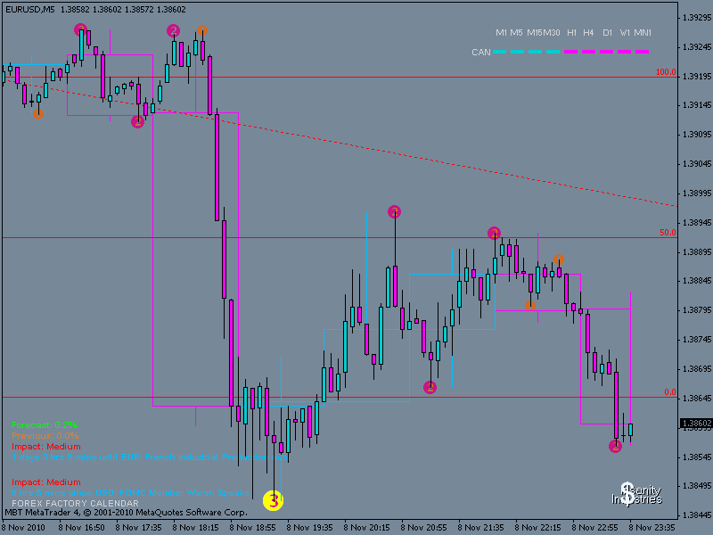Click the Sanity Industries logo

[637, 494]
